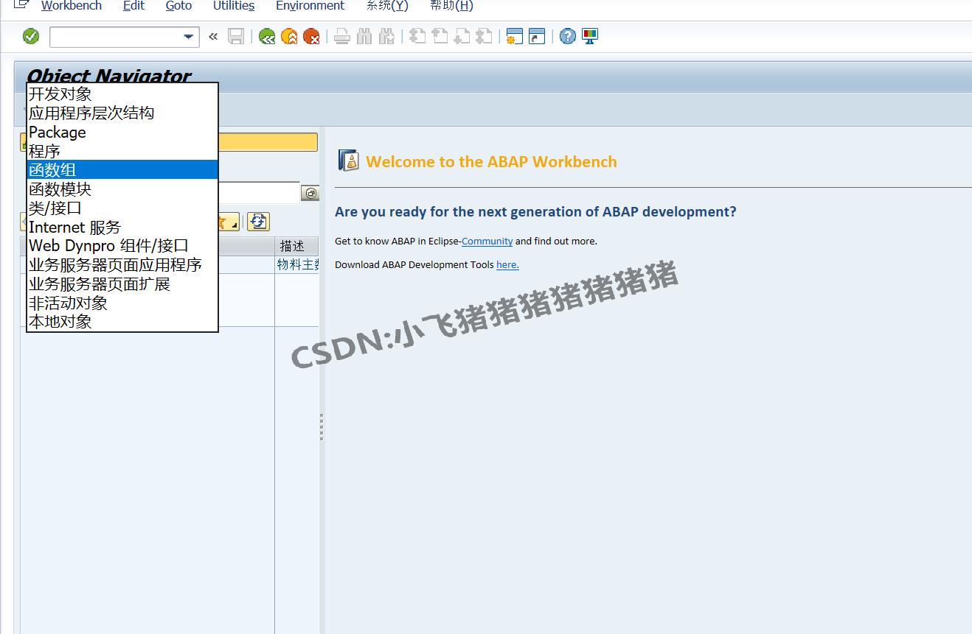Open the Edit menu

(x=133, y=6)
